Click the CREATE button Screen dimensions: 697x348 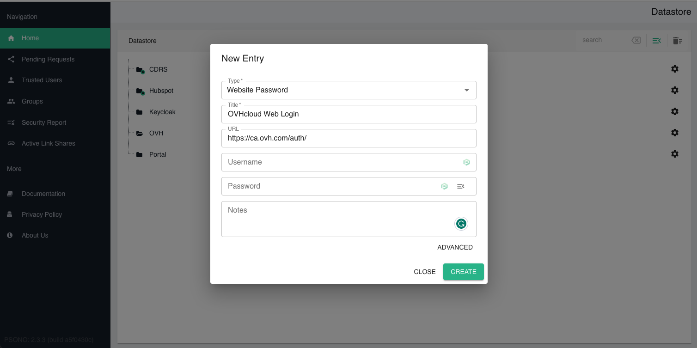[463, 272]
